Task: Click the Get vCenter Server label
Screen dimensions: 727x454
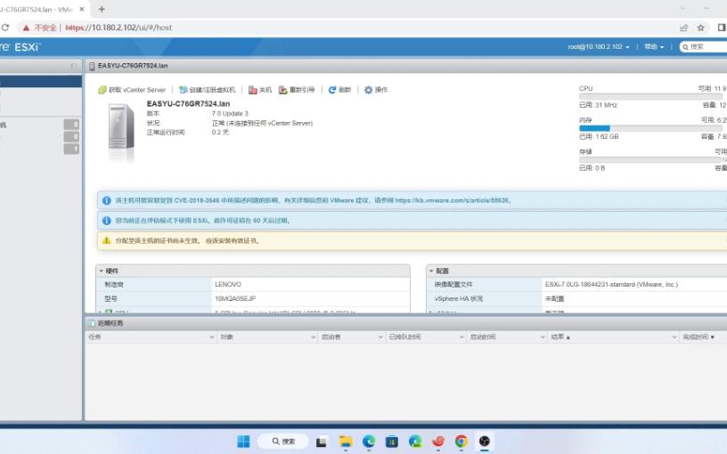Action: [137, 90]
